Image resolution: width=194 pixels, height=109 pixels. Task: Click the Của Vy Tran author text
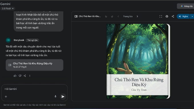pyautogui.click(x=139, y=90)
